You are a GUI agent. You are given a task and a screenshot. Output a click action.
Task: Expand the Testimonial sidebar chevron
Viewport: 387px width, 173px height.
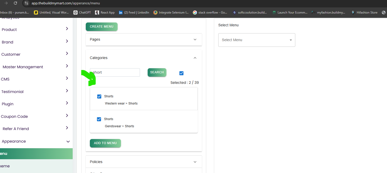click(67, 91)
